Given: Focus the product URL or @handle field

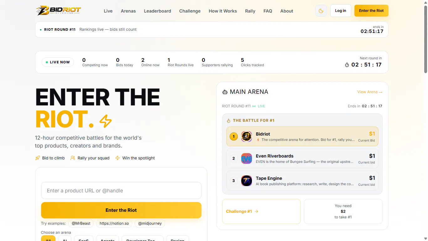Looking at the screenshot, I should [x=121, y=190].
